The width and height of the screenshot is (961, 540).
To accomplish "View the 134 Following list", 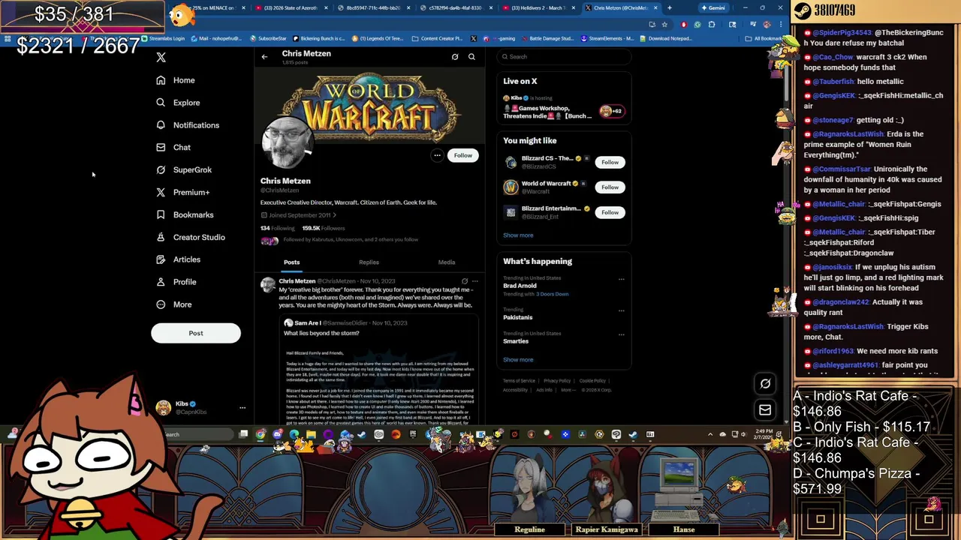I will 278,228.
